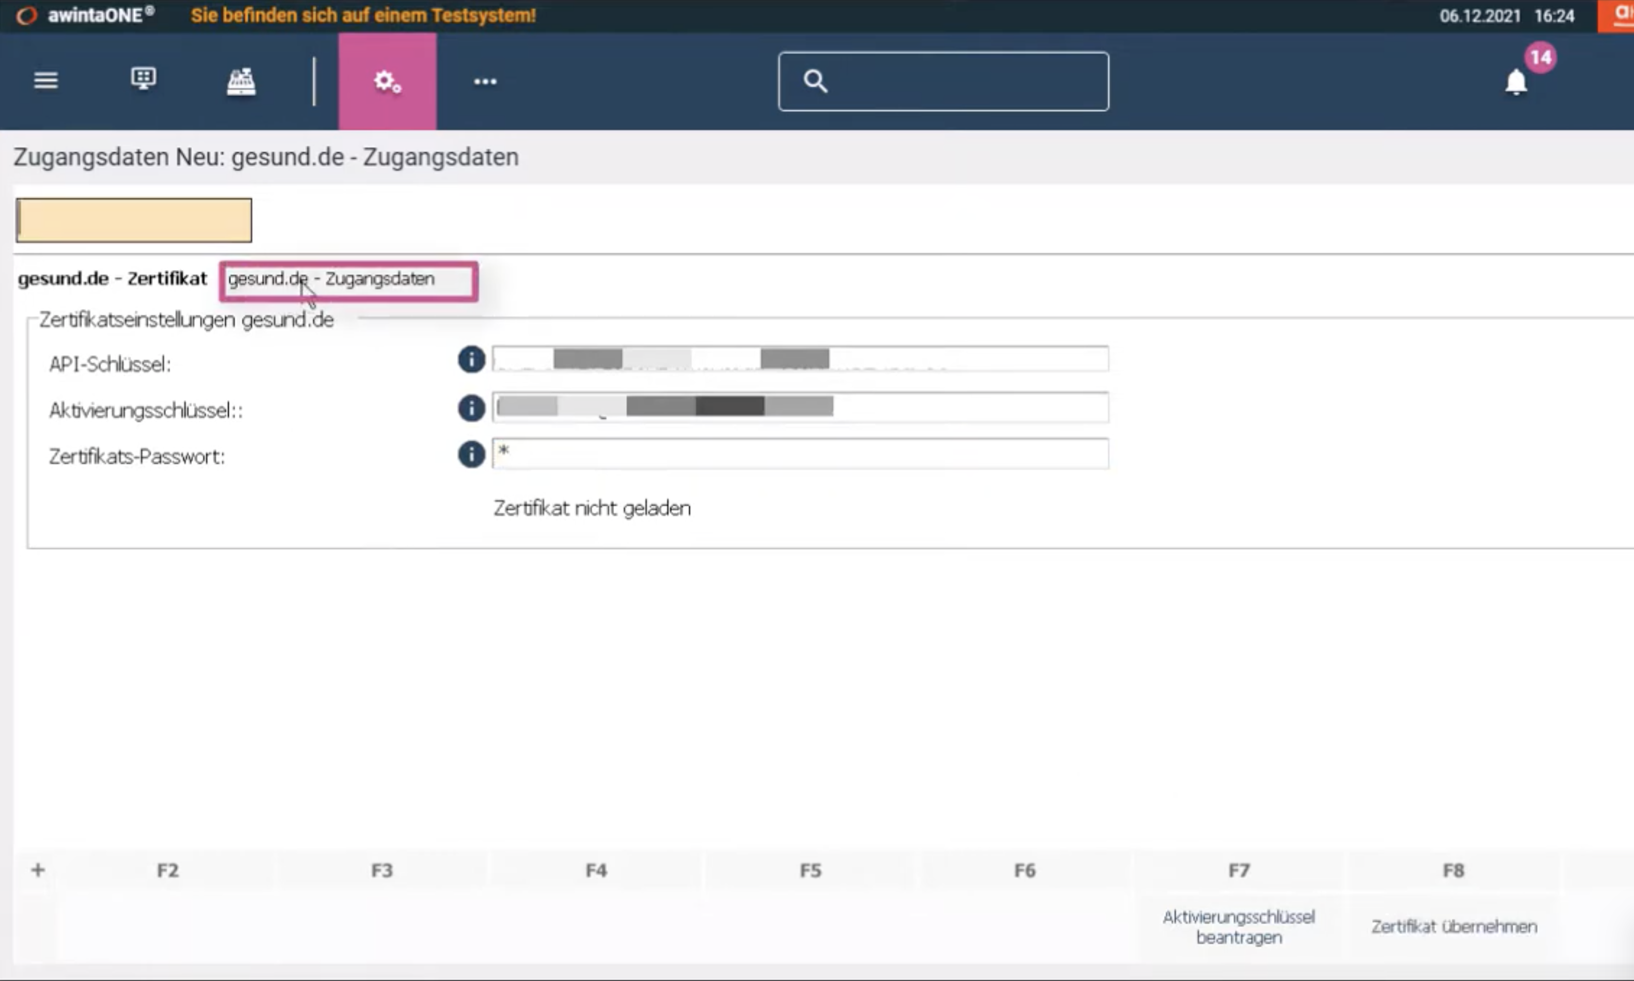This screenshot has height=981, width=1634.
Task: Focus the Aktivierungsschlüssel input field
Action: [800, 407]
